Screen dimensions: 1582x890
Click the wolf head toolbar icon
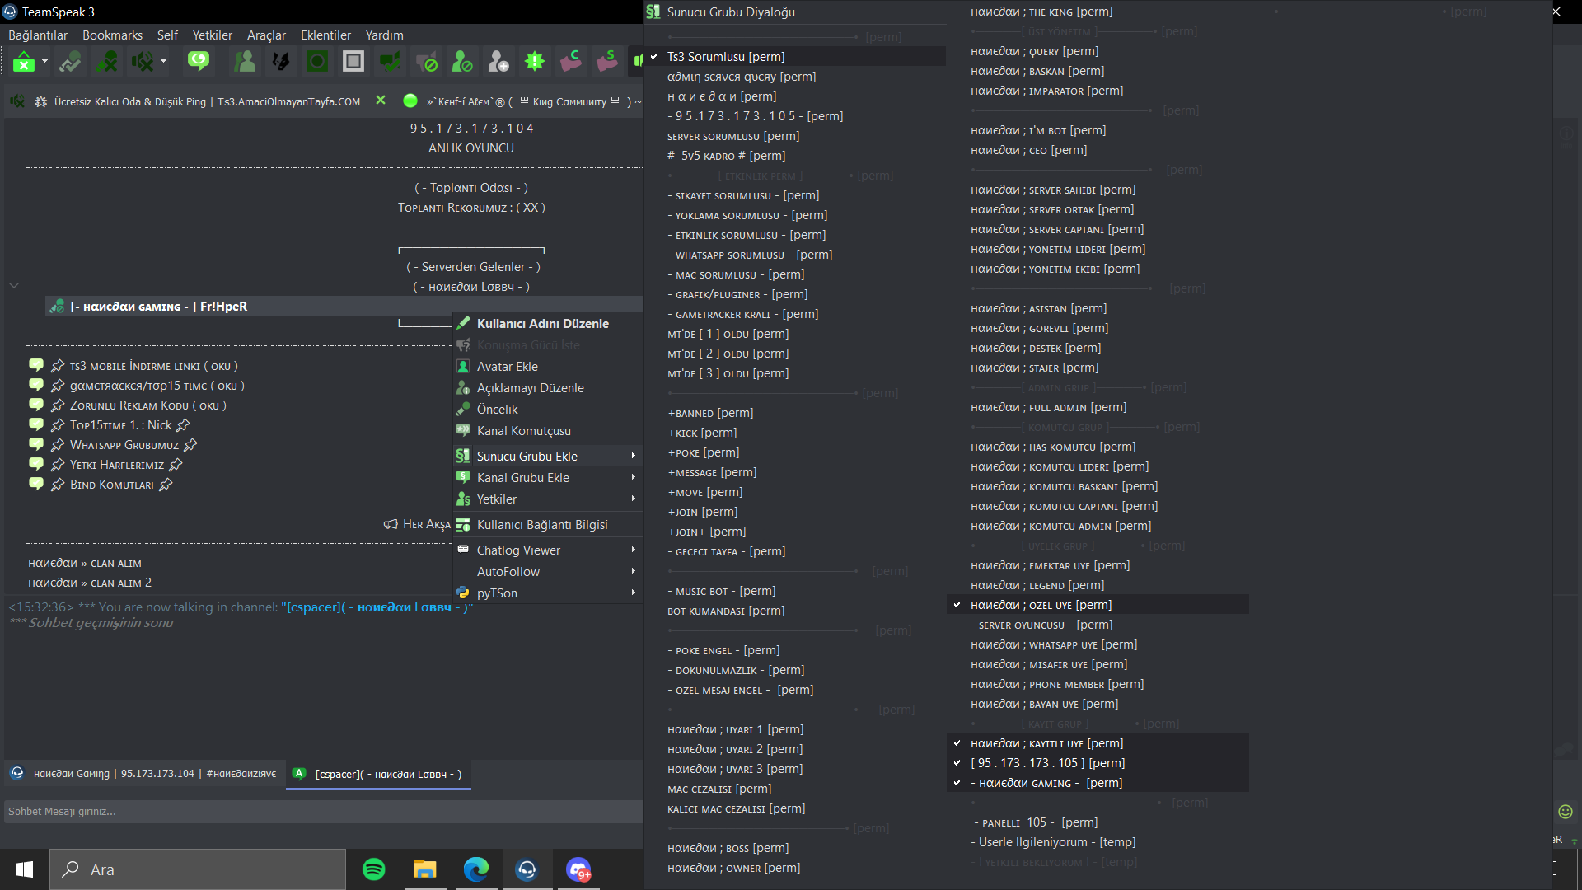tap(281, 61)
